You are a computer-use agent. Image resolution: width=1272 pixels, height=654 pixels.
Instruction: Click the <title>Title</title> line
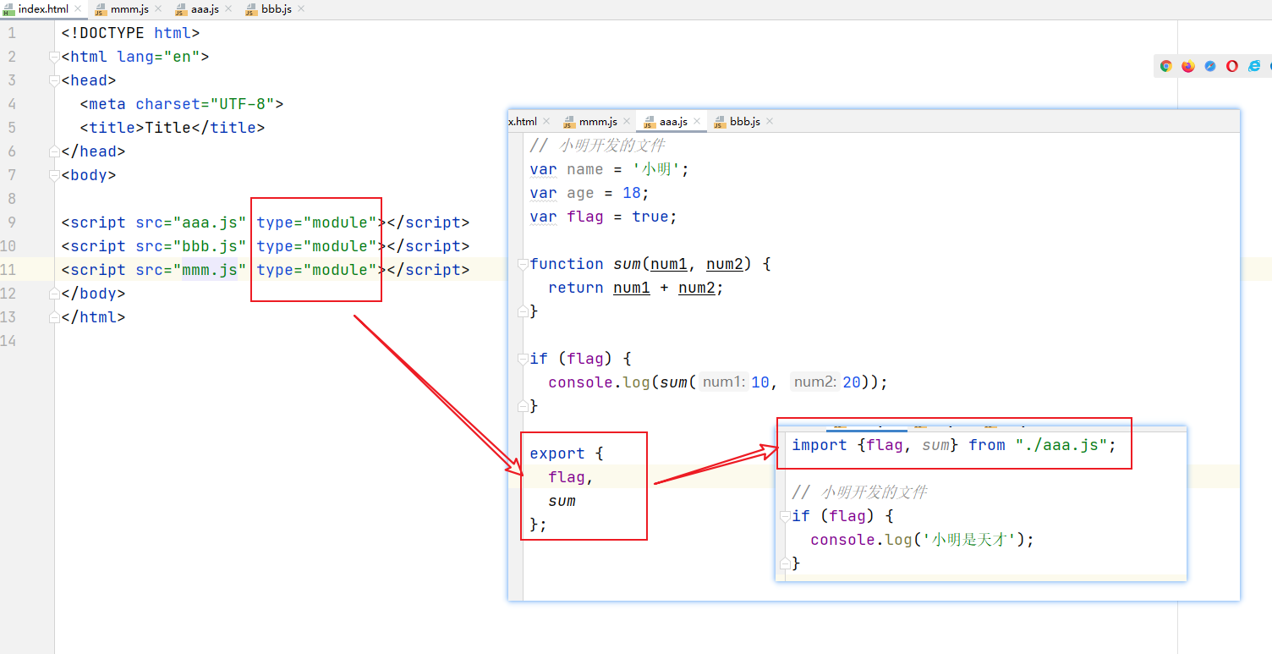point(173,128)
